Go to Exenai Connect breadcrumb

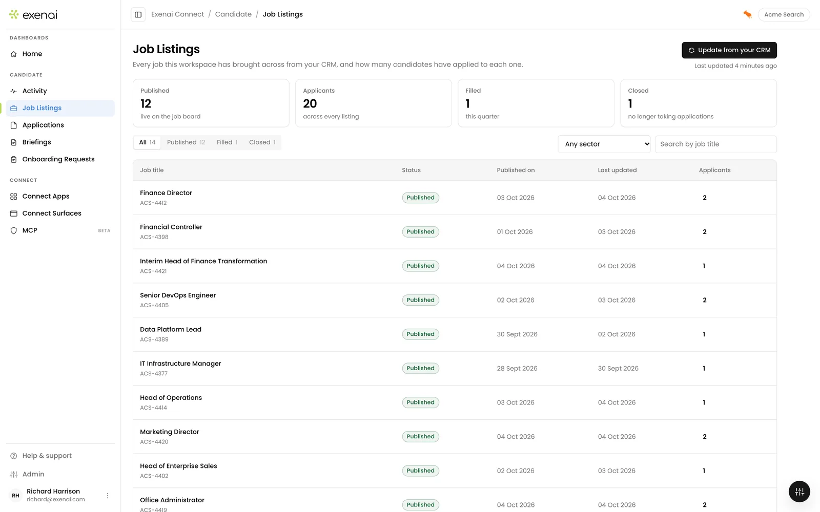177,14
